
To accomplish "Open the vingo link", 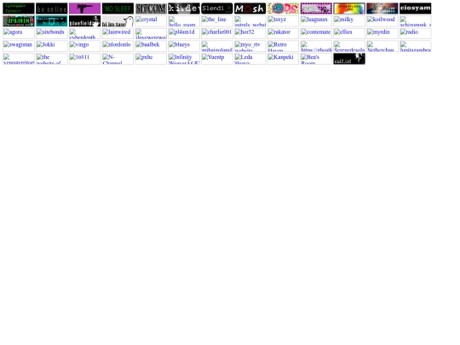I will [x=85, y=46].
